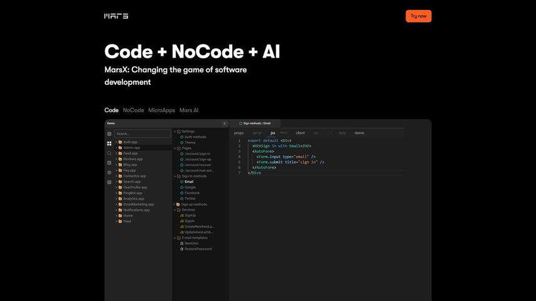This screenshot has width=536, height=301.
Task: Click the JS icon beside CreateNewAwsLa...
Action: coord(182,226)
